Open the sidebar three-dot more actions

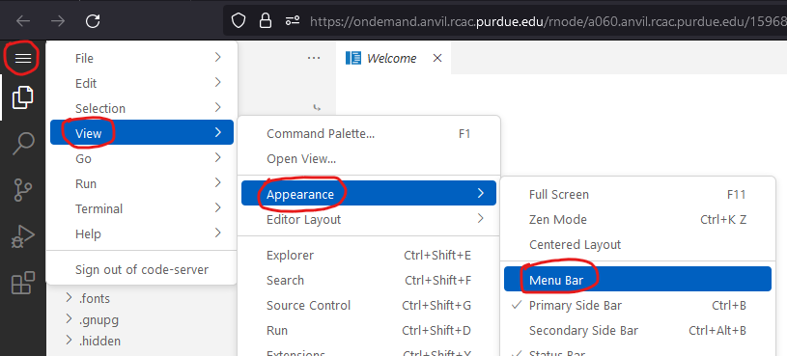click(314, 58)
